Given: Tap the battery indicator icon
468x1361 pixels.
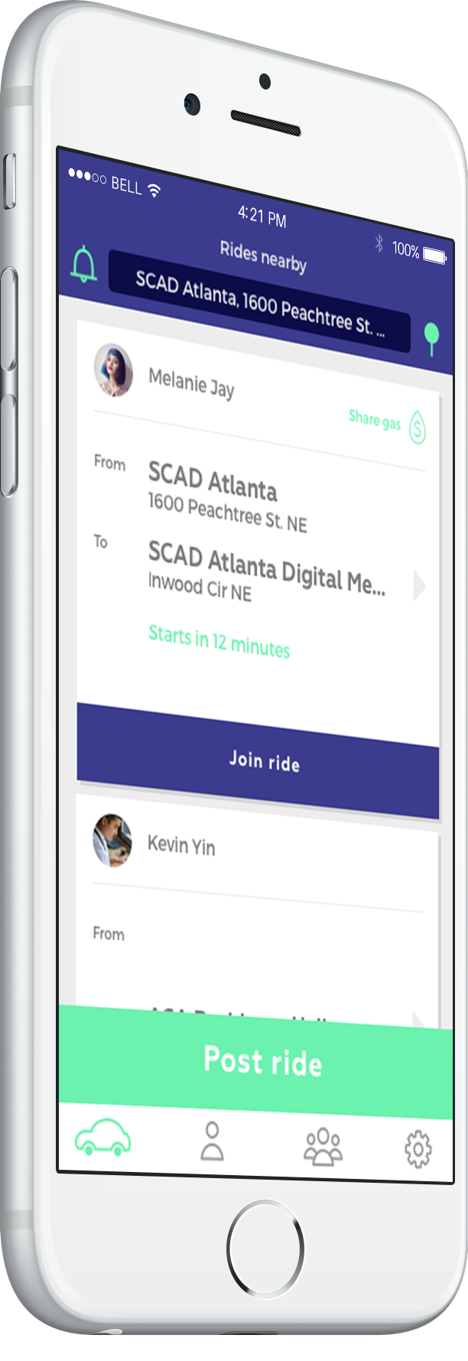Looking at the screenshot, I should click(434, 256).
